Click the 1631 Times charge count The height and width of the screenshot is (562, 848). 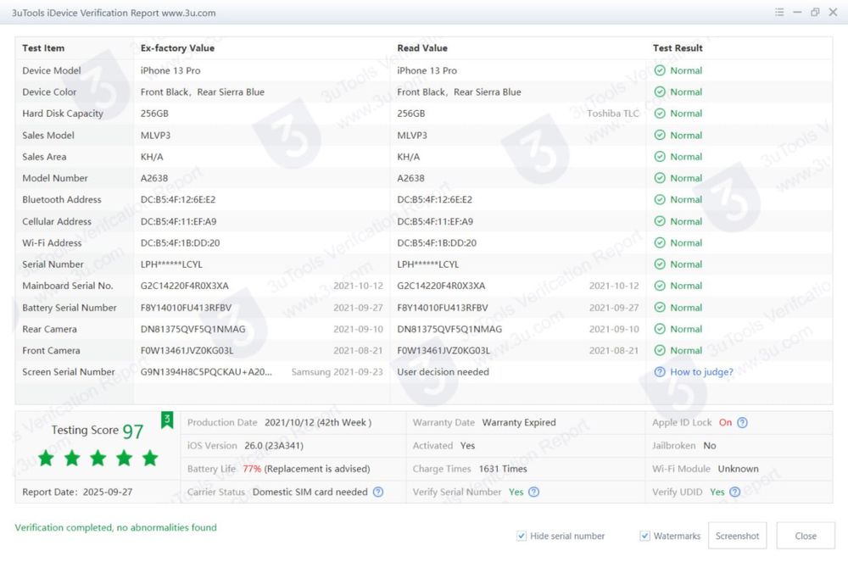(502, 469)
